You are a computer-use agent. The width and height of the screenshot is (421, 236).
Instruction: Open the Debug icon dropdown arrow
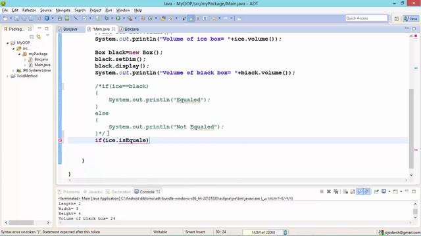pyautogui.click(x=112, y=18)
